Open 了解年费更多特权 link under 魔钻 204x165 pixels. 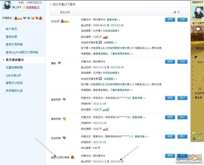[x=122, y=90]
